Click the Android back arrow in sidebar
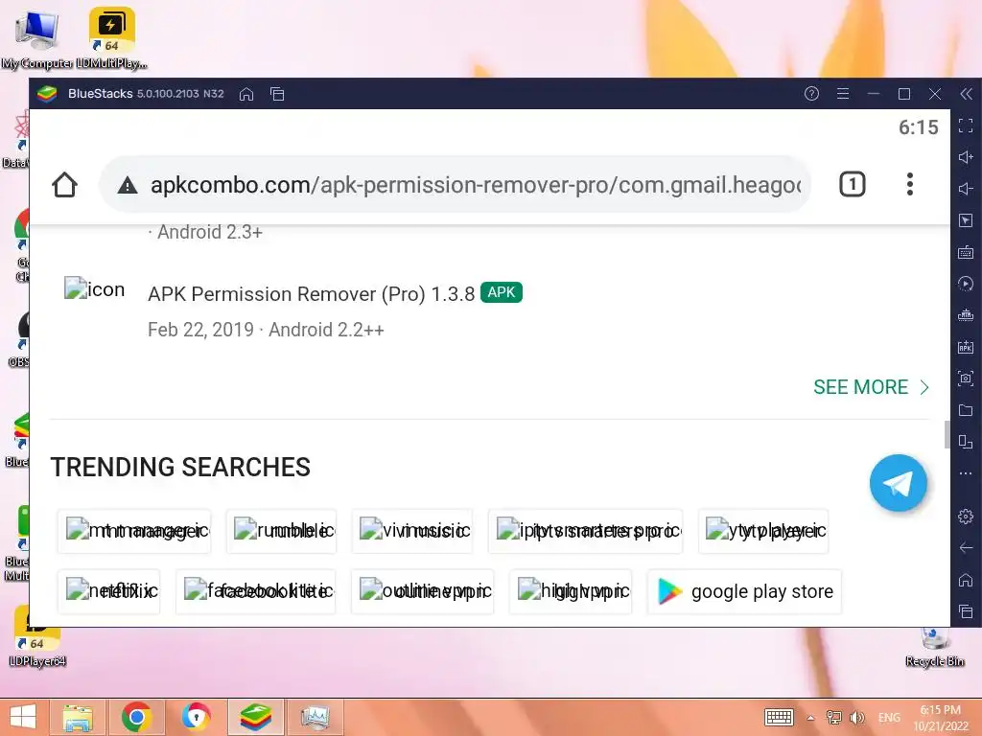Viewport: 982px width, 736px height. pyautogui.click(x=966, y=548)
